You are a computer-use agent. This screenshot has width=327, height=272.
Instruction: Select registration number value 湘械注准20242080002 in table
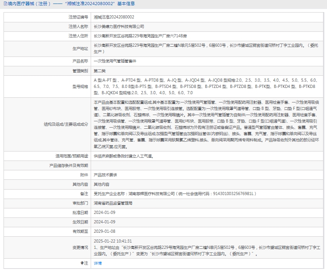pos(114,17)
